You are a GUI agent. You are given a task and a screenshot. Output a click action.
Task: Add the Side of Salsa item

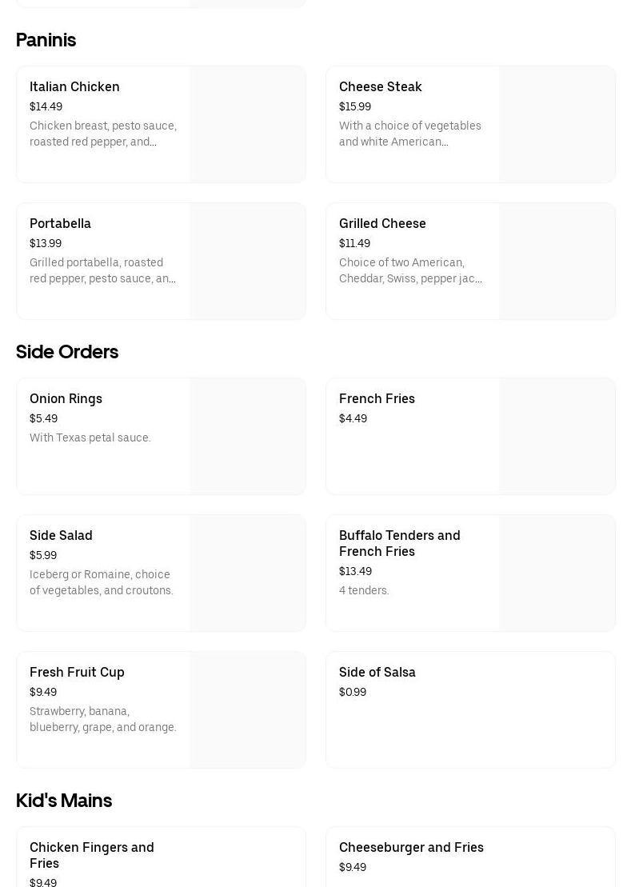377,672
